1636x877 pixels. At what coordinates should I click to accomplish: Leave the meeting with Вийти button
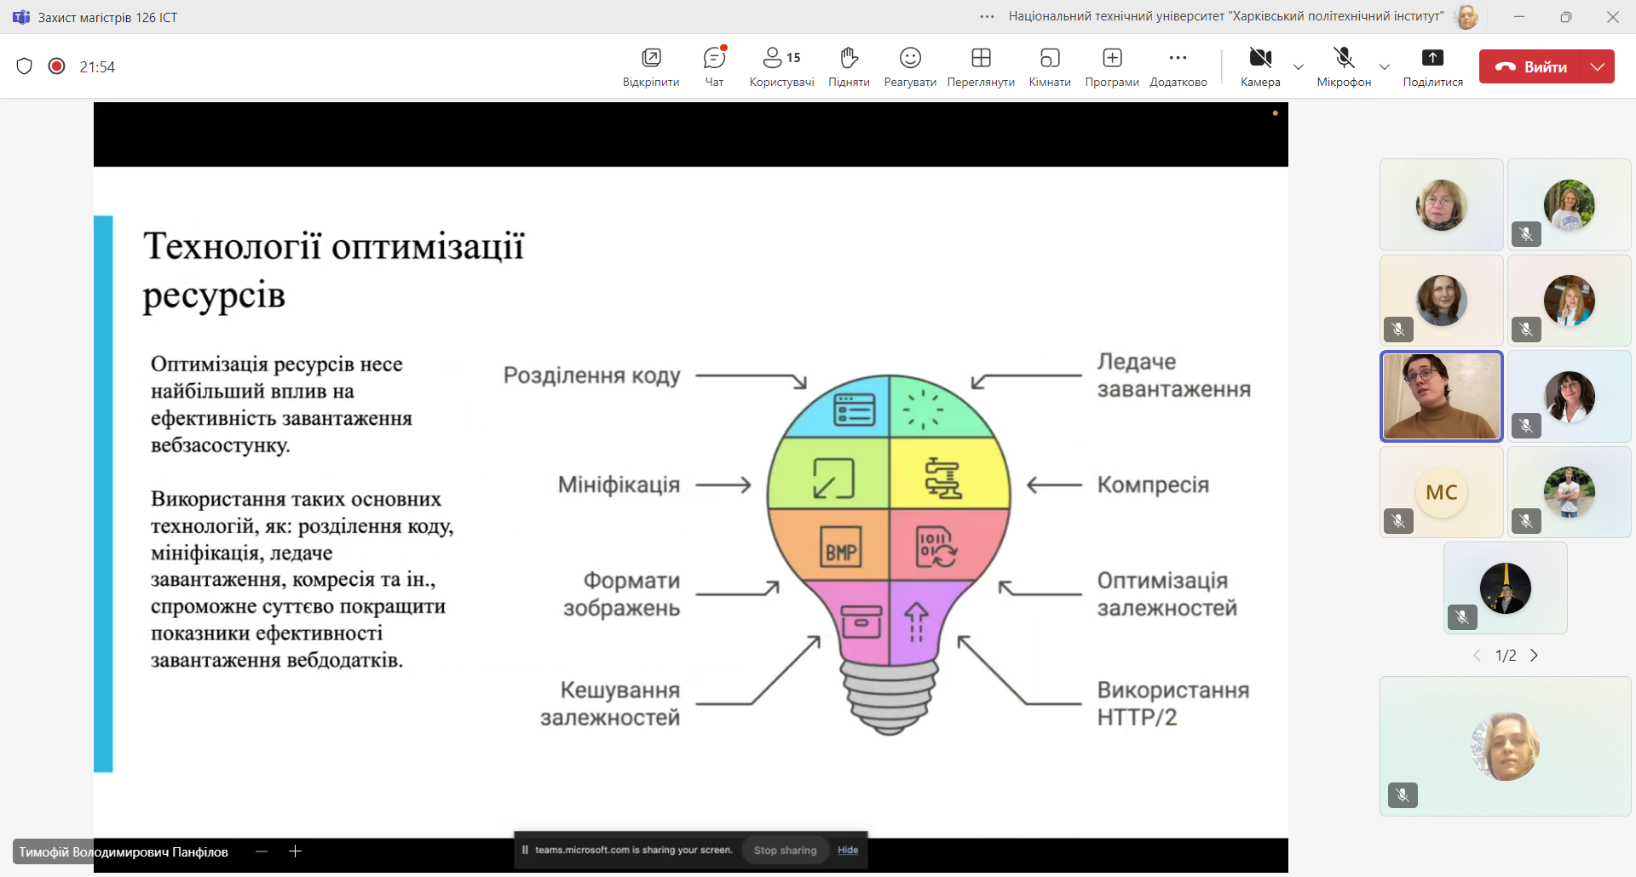1531,66
